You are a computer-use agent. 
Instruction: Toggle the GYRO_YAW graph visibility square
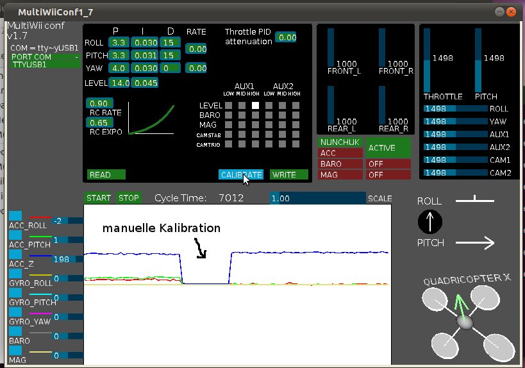(x=15, y=311)
